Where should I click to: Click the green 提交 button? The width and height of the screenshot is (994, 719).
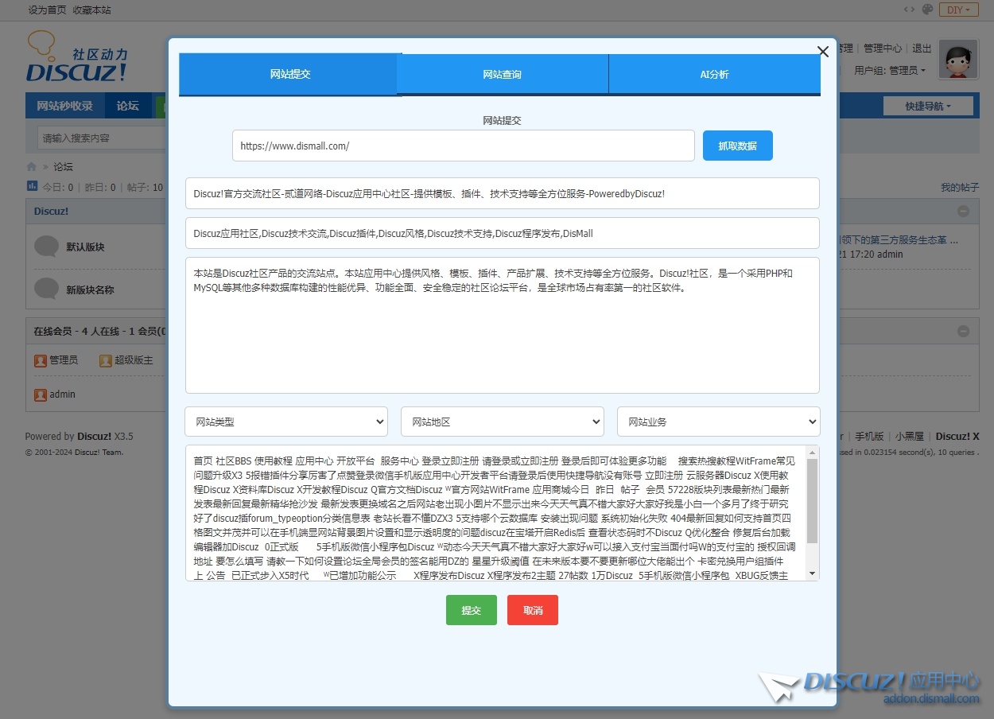tap(471, 610)
